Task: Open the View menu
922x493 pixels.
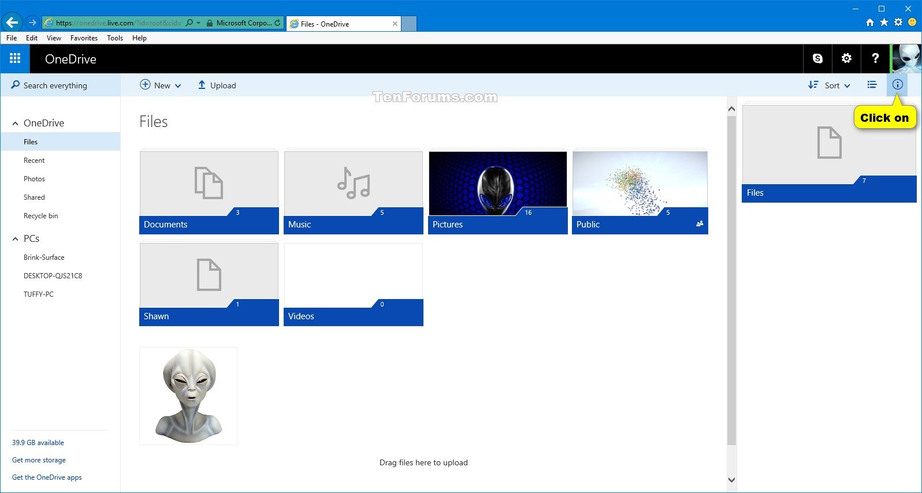Action: click(54, 38)
